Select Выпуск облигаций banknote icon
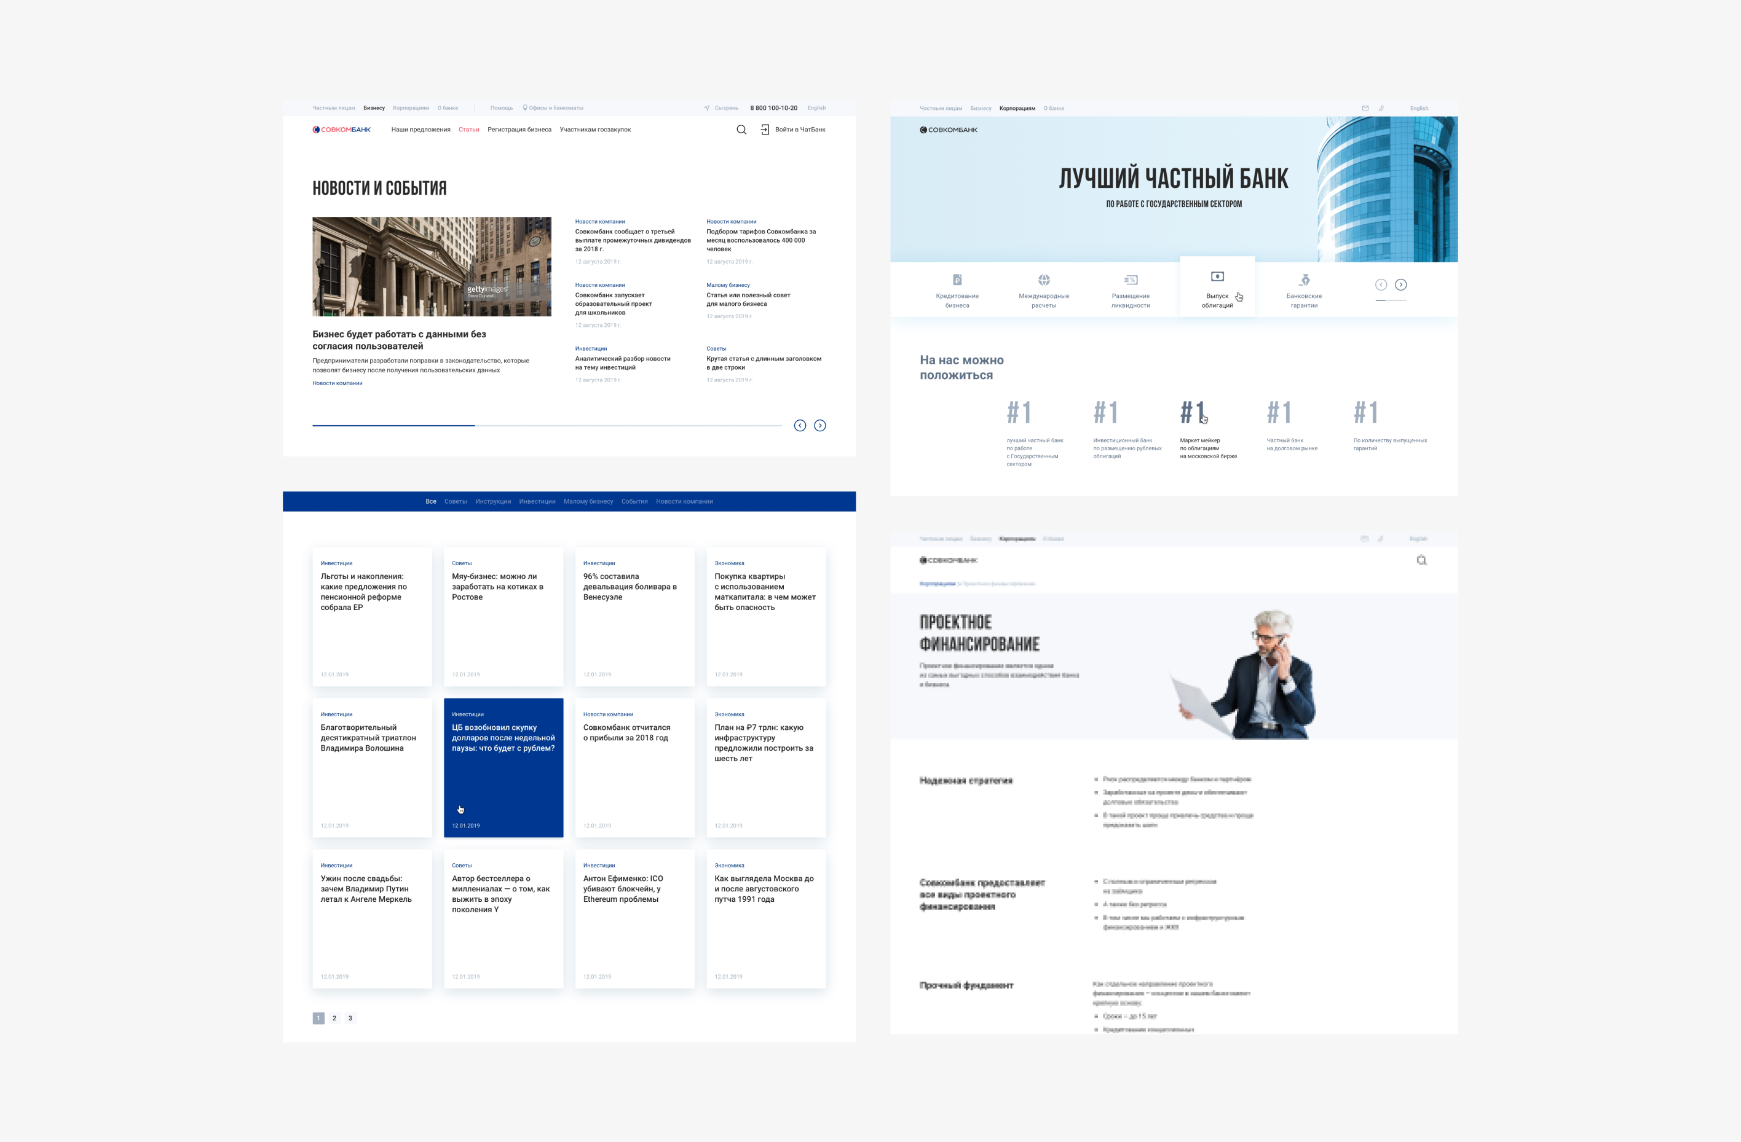The image size is (1741, 1142). (1217, 276)
